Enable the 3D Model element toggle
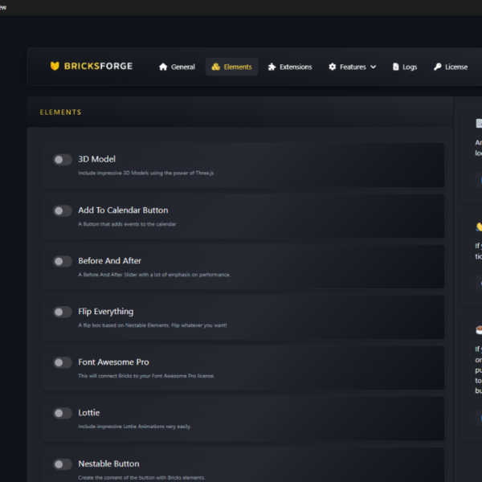 coord(63,160)
